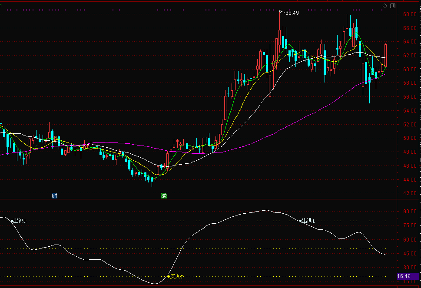Click the 42.00 price axis label
This screenshot has width=421, height=288.
410,193
